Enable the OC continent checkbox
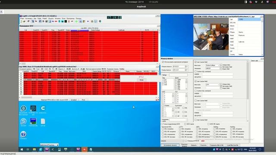Viewport: 276px width, 155px height. click(183, 116)
